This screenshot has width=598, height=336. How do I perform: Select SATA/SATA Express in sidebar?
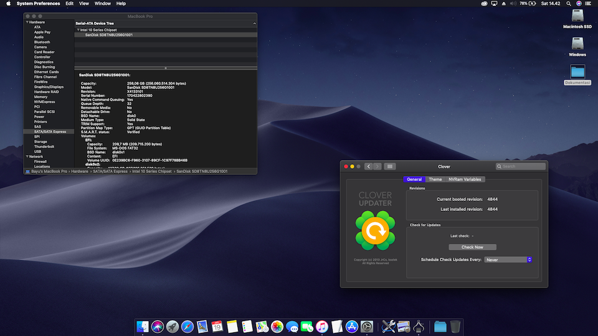pyautogui.click(x=49, y=132)
